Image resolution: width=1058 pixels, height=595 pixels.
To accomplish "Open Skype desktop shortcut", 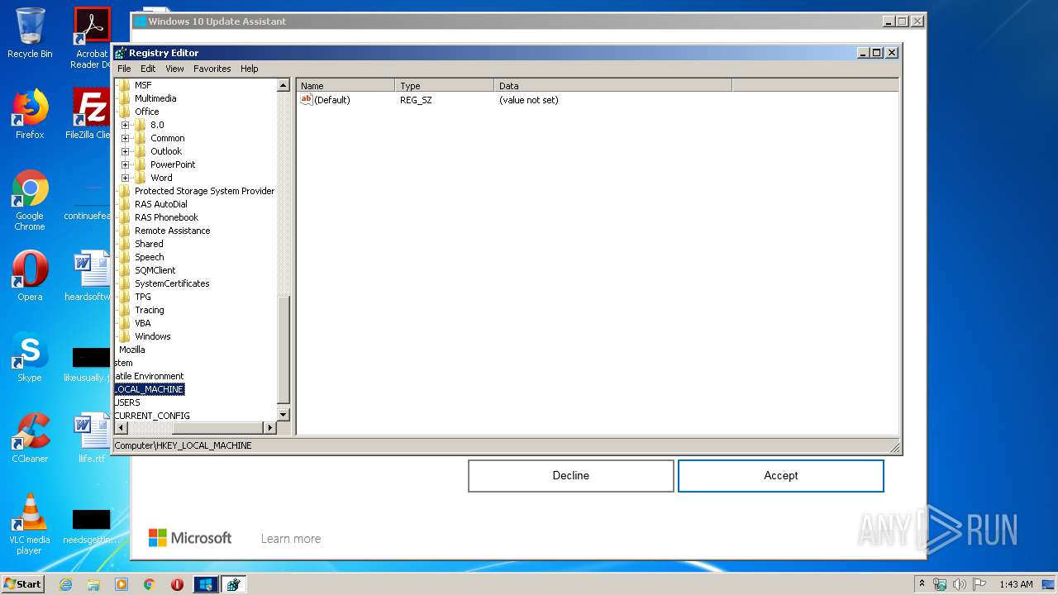I will 30,357.
